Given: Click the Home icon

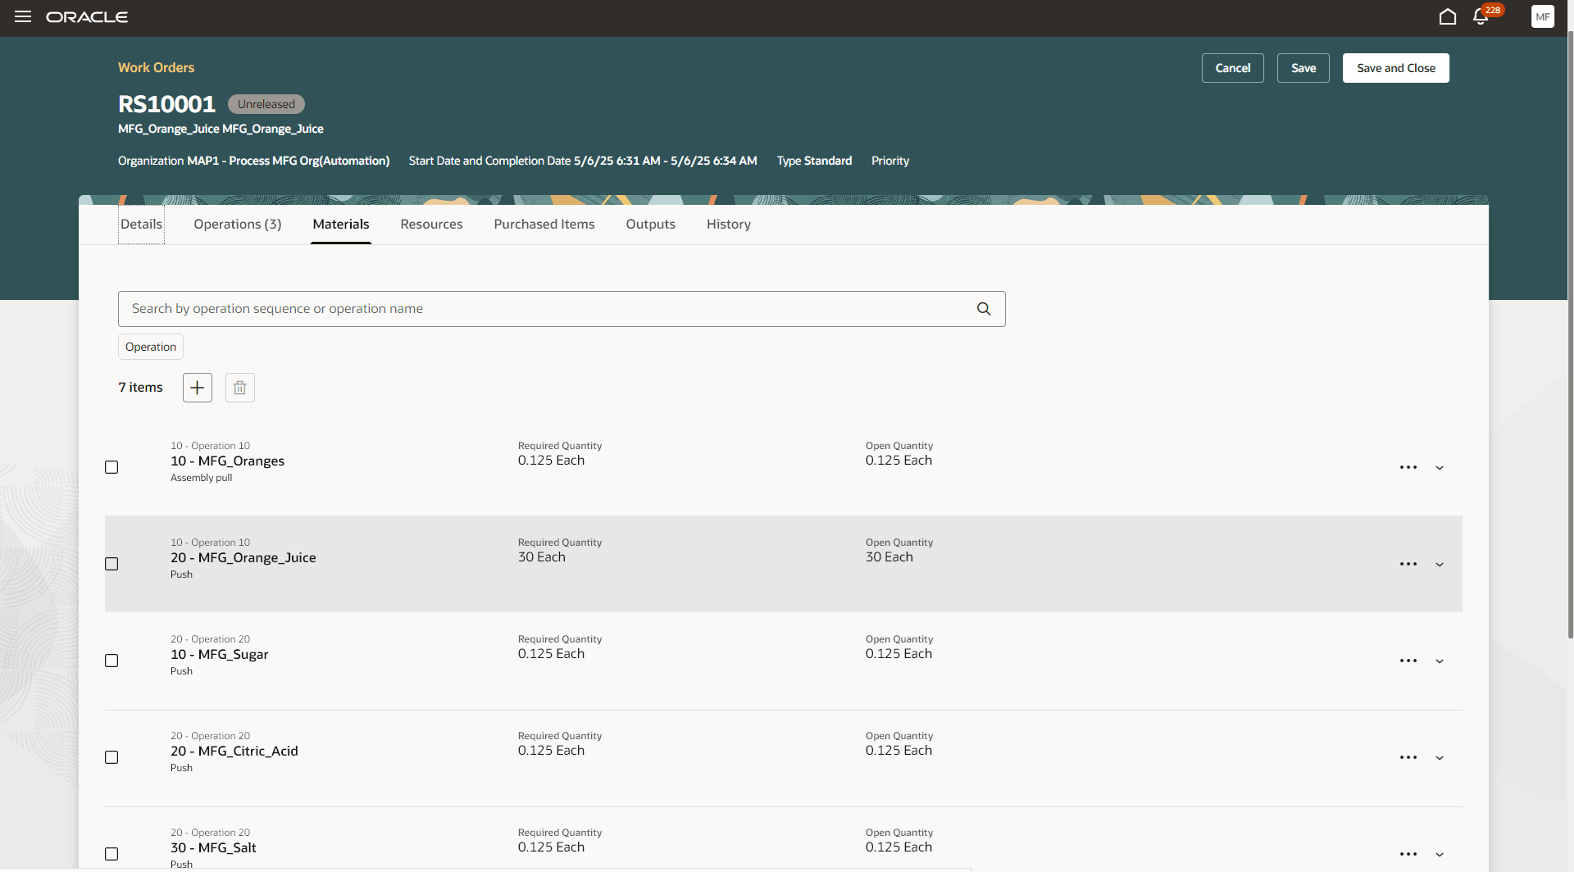Looking at the screenshot, I should [x=1447, y=16].
